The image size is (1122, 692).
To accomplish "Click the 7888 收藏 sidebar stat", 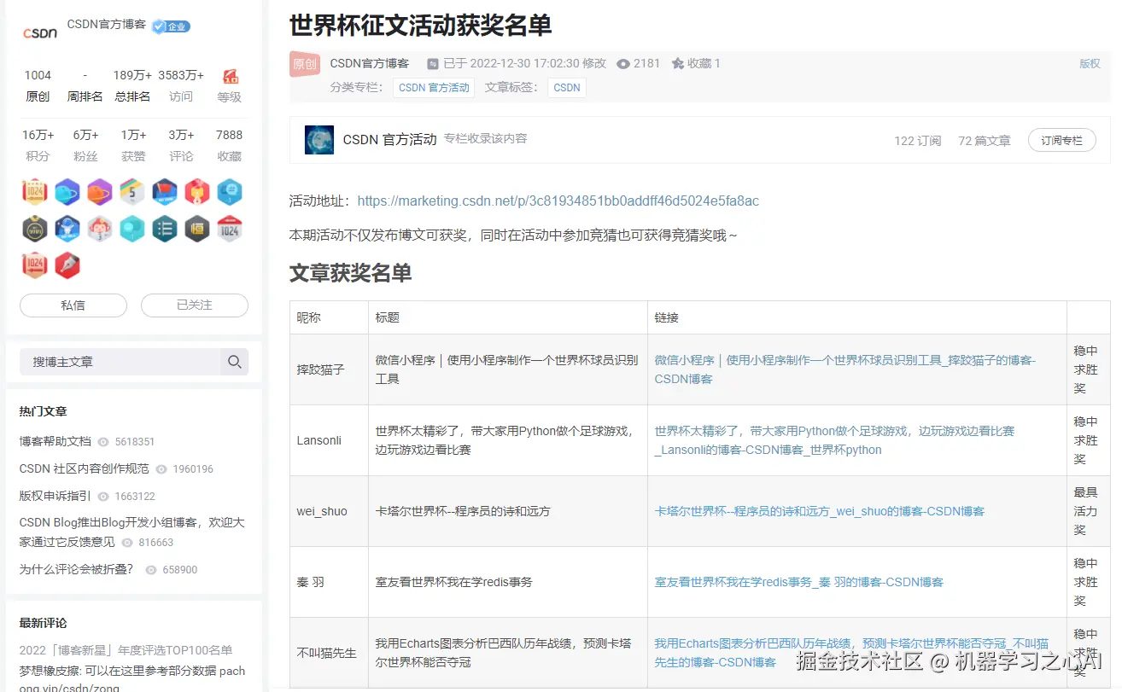I will [229, 145].
